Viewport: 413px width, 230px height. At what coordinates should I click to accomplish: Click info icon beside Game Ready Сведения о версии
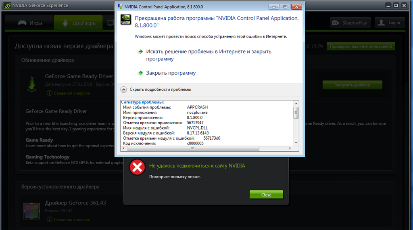tap(49, 93)
